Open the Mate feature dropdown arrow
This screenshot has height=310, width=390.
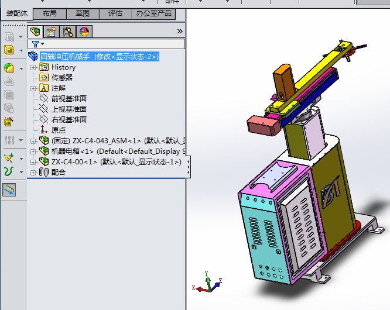tap(21, 68)
